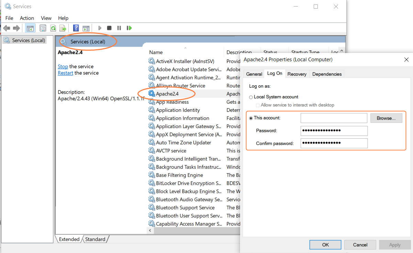Click the Show/Hide Console Tree toolbar icon
Screen dimensions: 413x253
point(30,28)
